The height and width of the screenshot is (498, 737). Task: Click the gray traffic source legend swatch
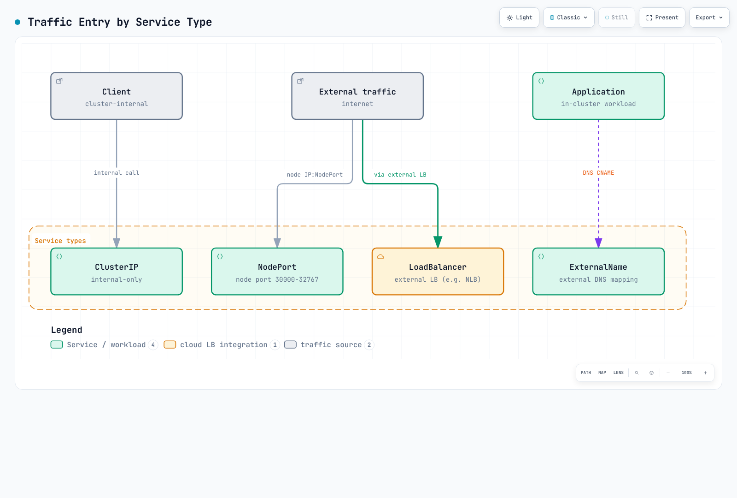291,344
